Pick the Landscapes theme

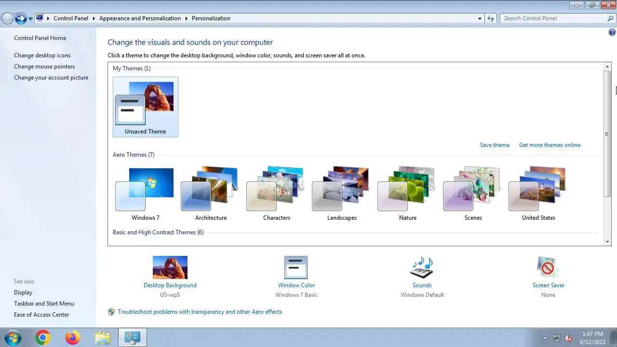(x=342, y=194)
